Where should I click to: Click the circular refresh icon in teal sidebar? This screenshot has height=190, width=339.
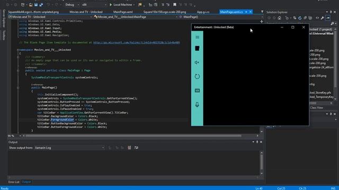coord(197,77)
